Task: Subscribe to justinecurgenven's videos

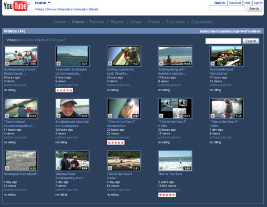Action: 230,31
